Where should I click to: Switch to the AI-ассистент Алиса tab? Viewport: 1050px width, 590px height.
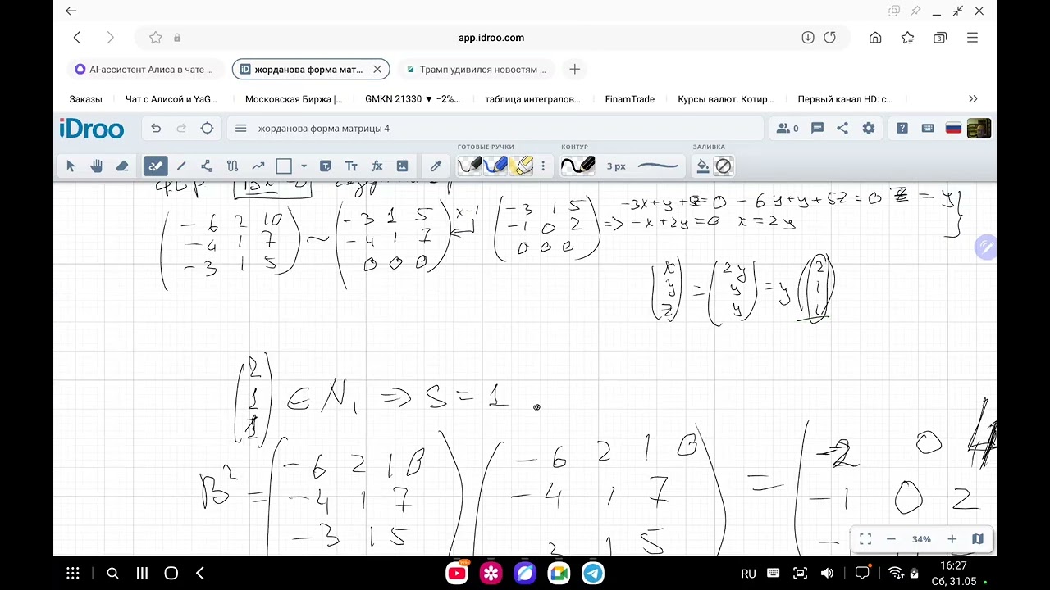[144, 70]
